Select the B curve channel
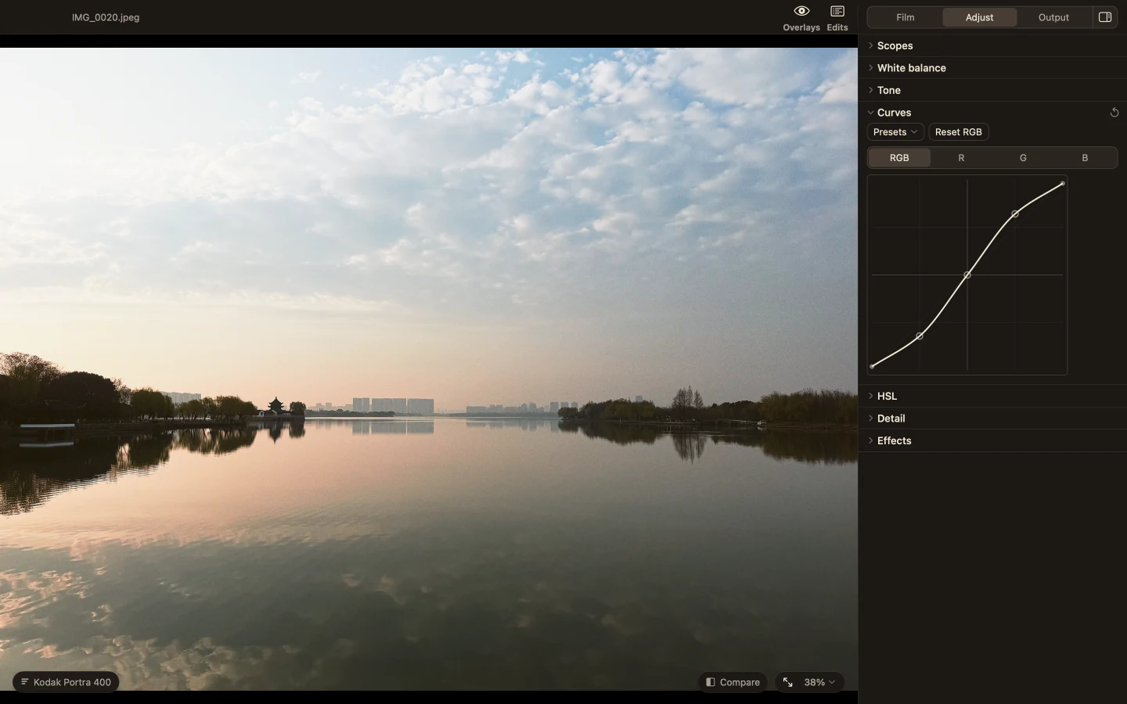This screenshot has width=1127, height=704. click(1085, 158)
